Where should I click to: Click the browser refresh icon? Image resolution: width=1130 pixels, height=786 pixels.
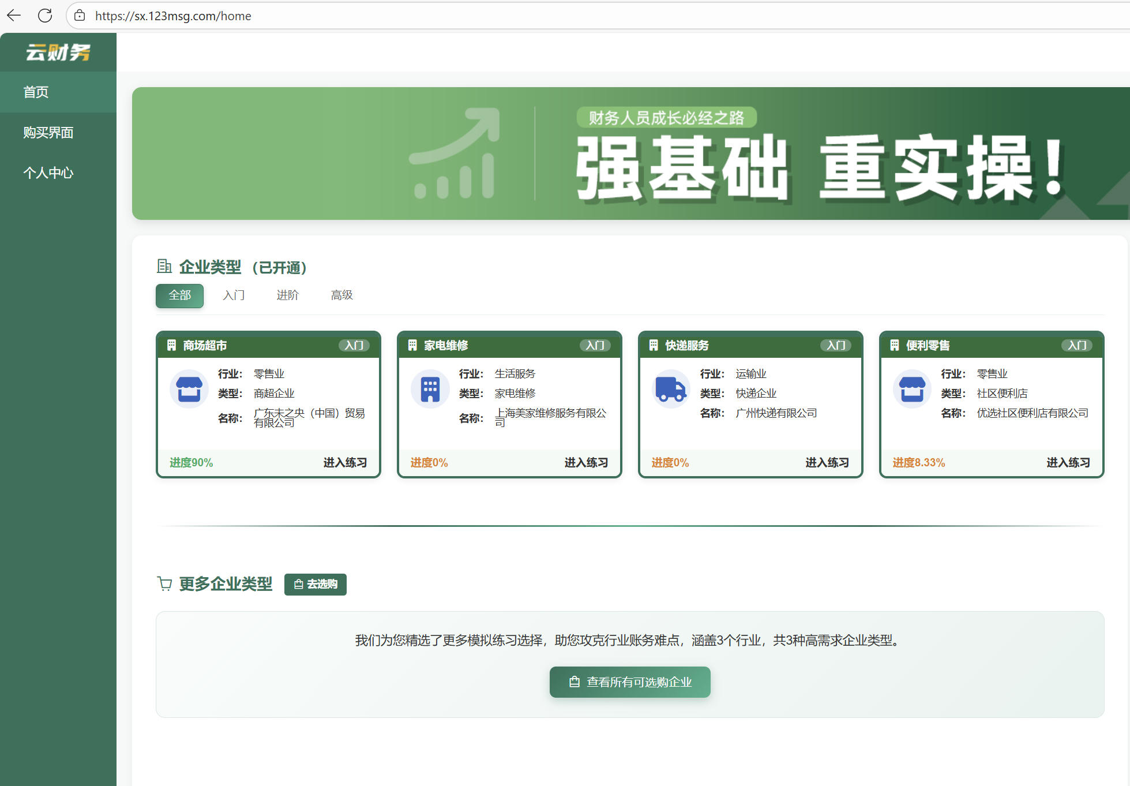(x=45, y=16)
